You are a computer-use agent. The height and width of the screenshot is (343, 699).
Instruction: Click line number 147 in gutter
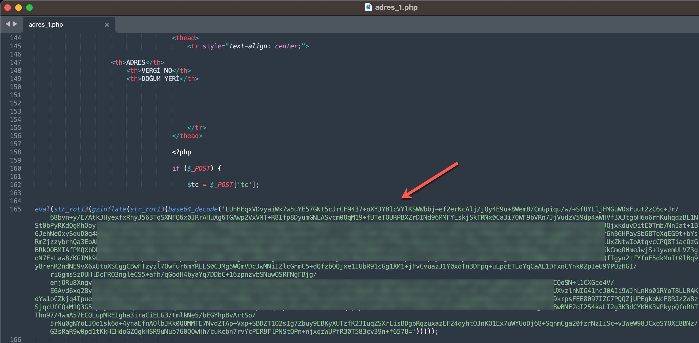16,63
